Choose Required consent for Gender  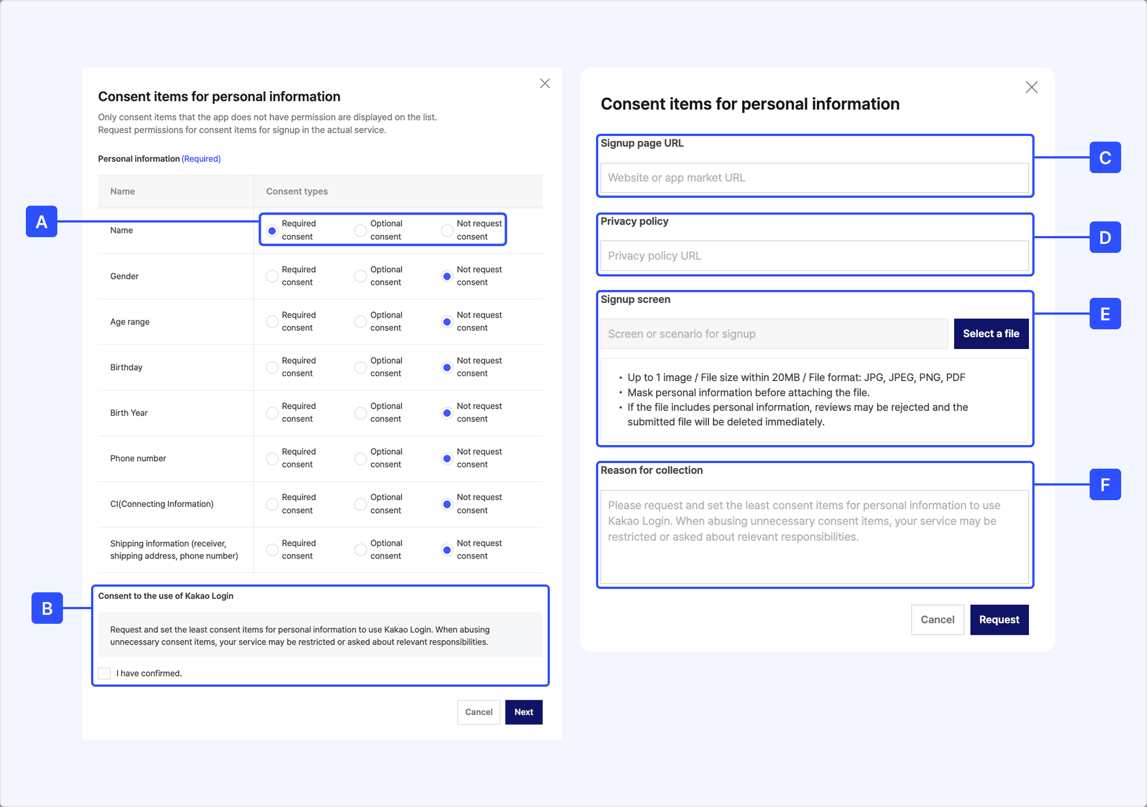point(272,276)
